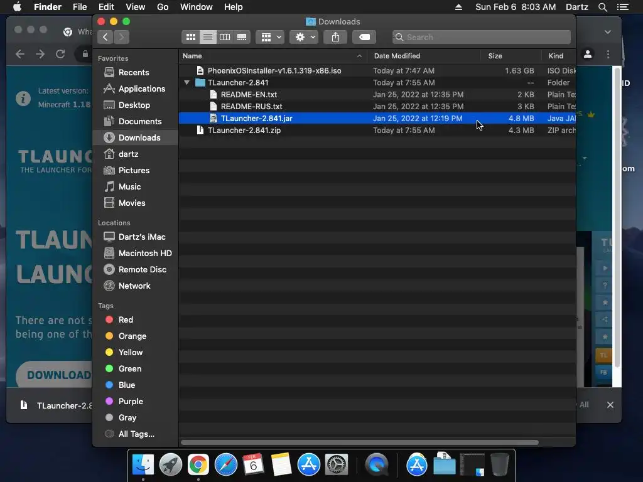Open Music in sidebar

point(136,187)
